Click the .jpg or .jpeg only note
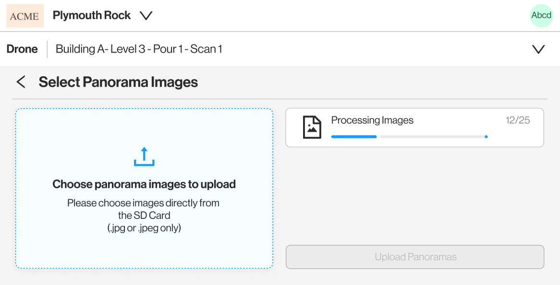This screenshot has height=285, width=560. point(144,228)
